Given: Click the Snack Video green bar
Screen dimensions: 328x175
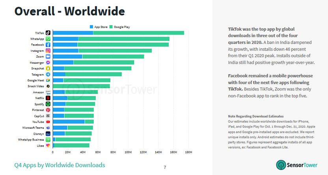Looking at the screenshot, I should 81,86.
